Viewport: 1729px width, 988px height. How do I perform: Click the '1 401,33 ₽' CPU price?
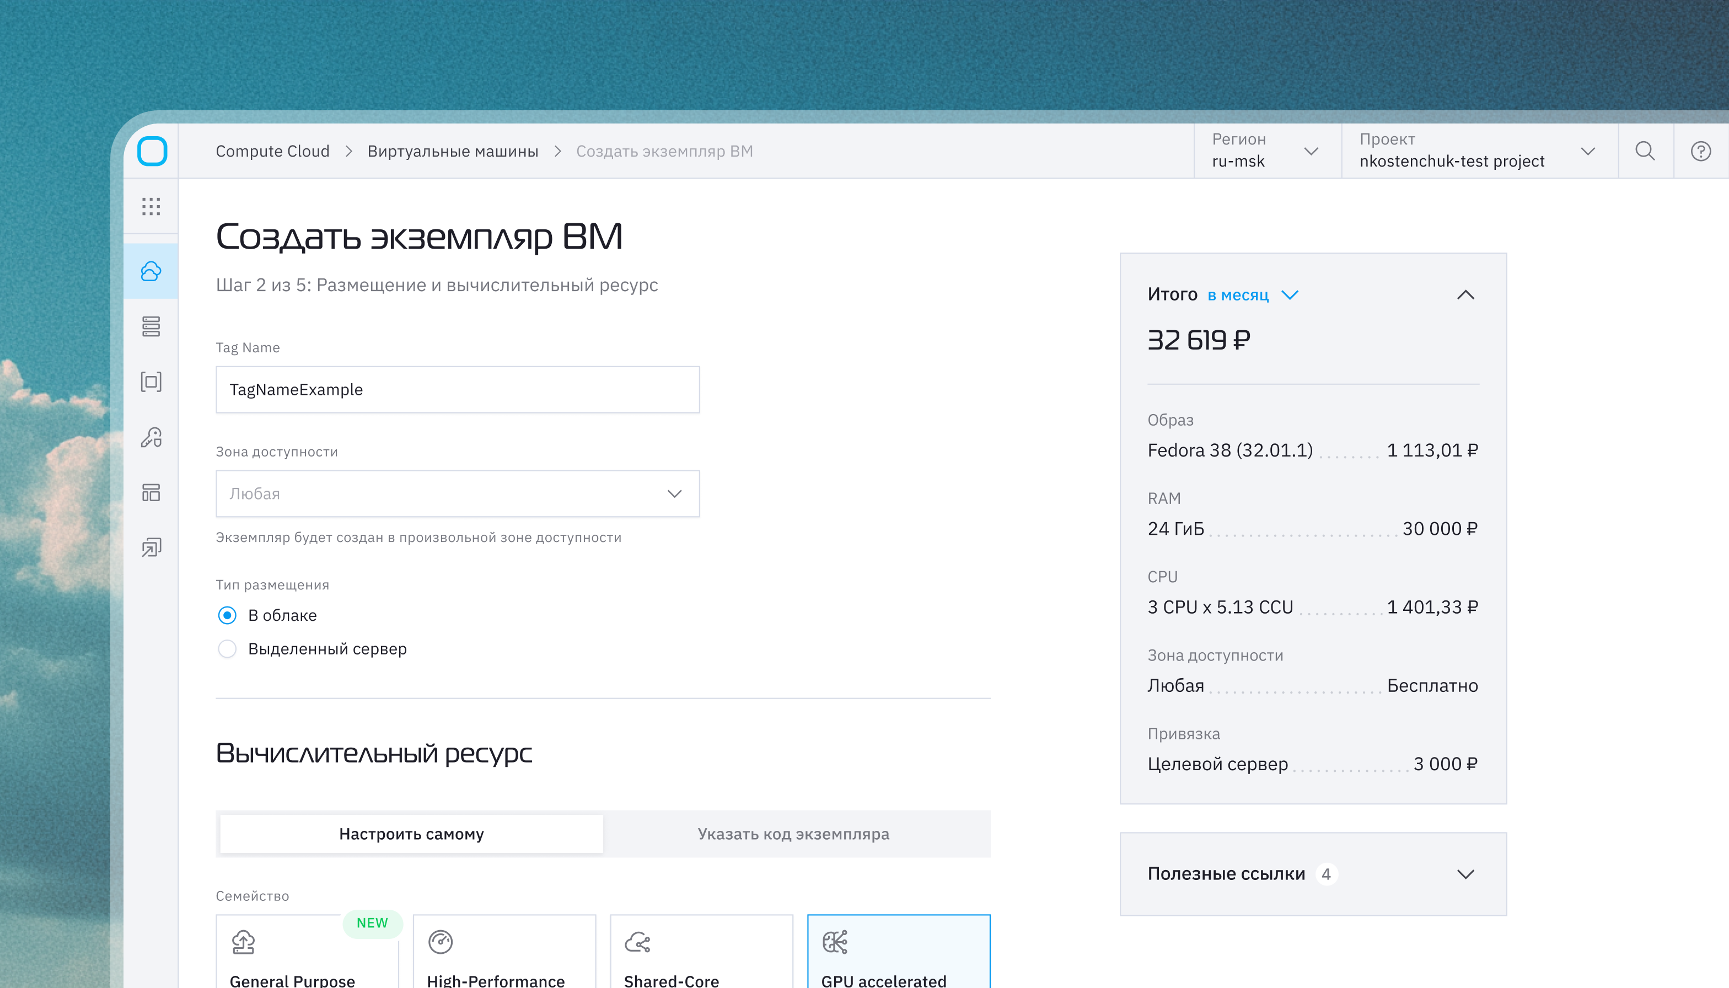coord(1432,606)
